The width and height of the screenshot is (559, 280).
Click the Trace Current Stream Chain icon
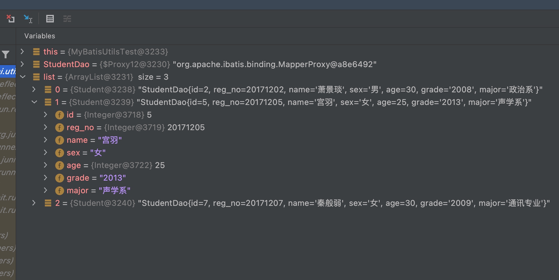[x=67, y=19]
